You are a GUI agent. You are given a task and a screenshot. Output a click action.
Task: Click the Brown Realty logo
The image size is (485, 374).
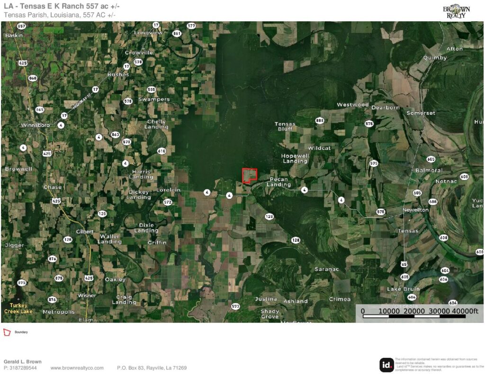[x=457, y=11]
